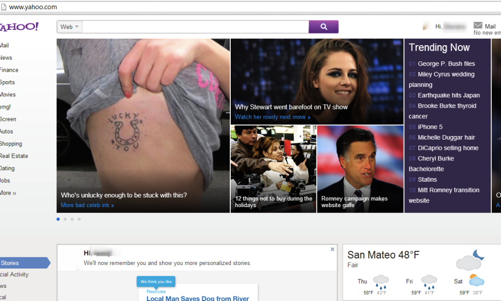Open the Mail envelope icon in header

click(x=478, y=25)
